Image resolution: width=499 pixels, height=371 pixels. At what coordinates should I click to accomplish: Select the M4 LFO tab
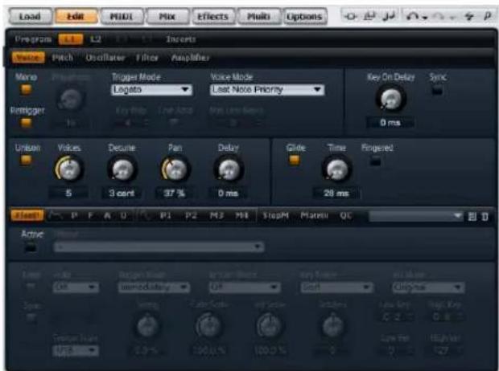point(242,216)
